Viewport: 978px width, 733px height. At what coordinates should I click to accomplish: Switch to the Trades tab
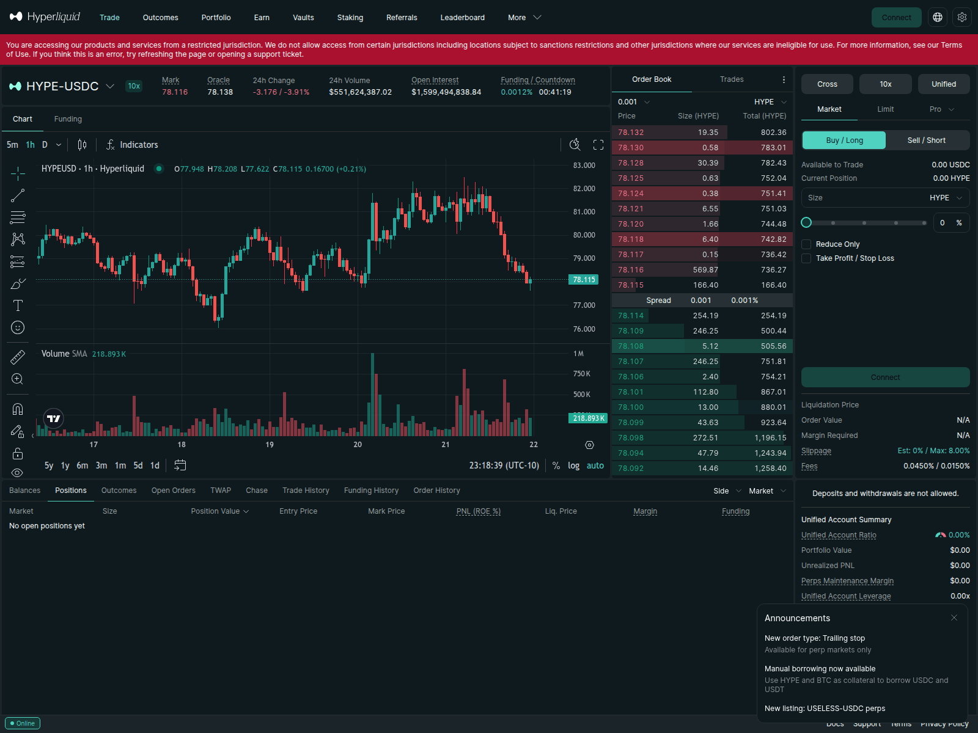(732, 79)
